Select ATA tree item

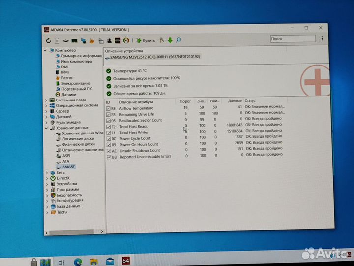[63, 162]
